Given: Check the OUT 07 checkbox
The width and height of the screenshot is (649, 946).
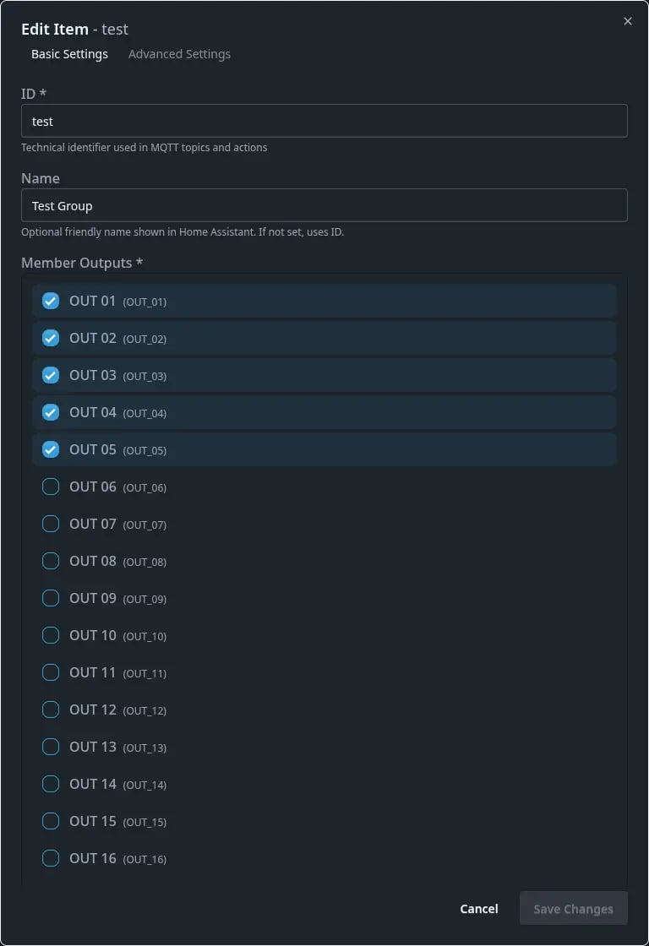Looking at the screenshot, I should [51, 523].
